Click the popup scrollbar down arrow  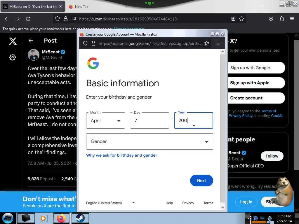222,207
